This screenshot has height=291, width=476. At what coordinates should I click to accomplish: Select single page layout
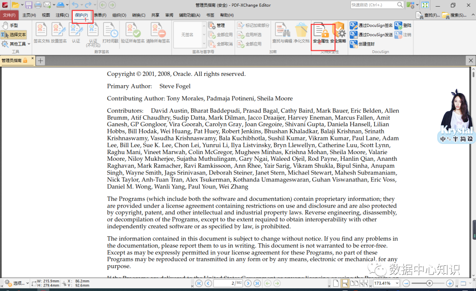(x=336, y=283)
